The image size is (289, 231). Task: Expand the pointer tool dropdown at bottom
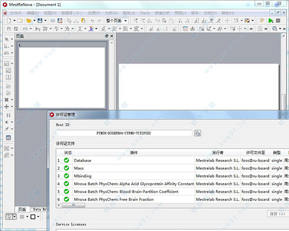(14, 217)
